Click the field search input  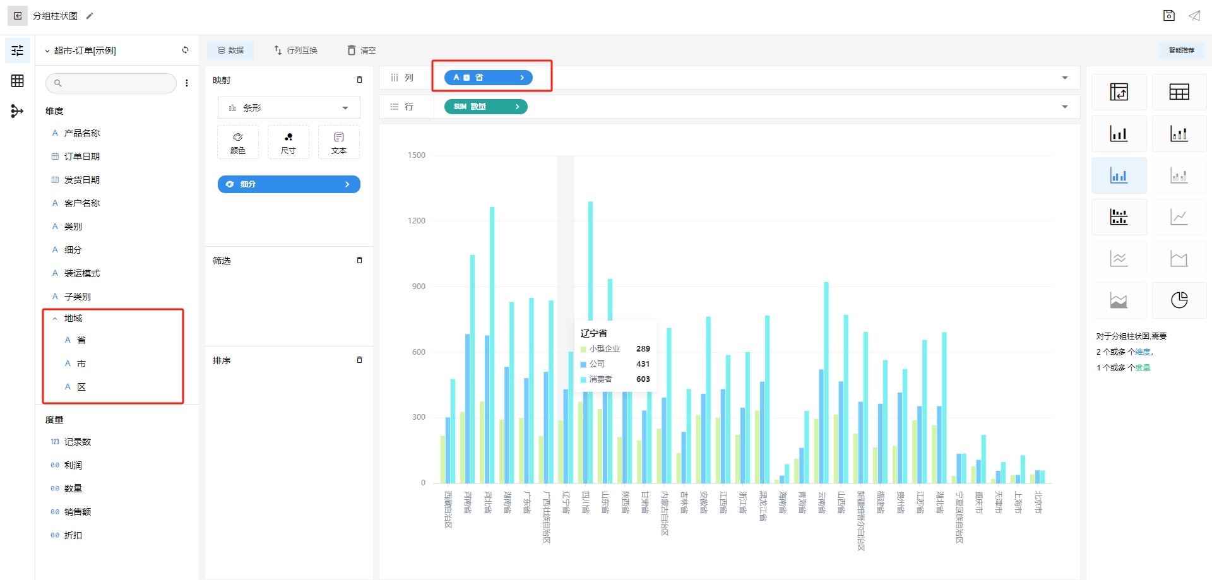click(111, 83)
